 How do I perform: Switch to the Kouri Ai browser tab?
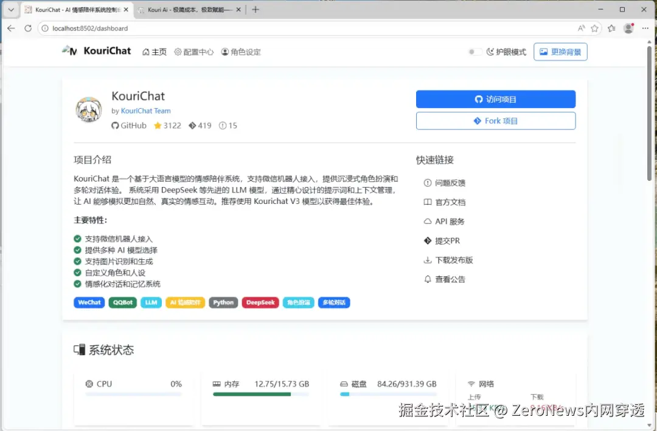tap(190, 10)
